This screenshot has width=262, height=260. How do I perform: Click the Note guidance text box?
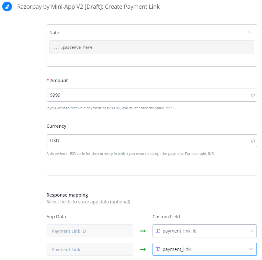[x=152, y=47]
